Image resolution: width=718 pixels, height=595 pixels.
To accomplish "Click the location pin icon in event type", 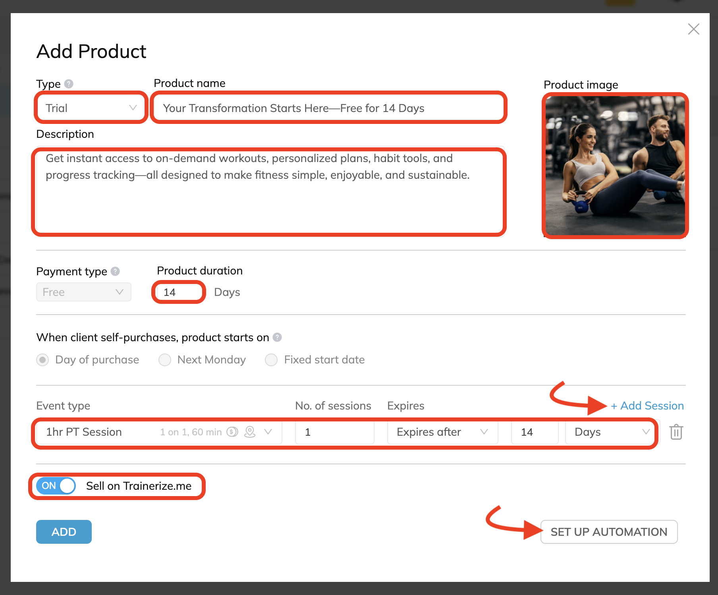I will click(250, 432).
